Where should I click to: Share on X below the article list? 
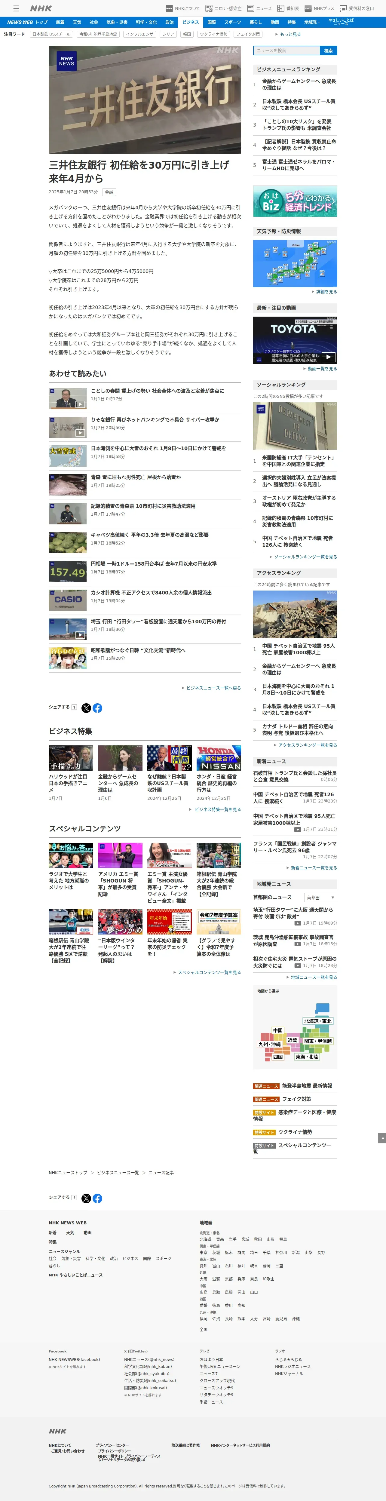click(86, 708)
